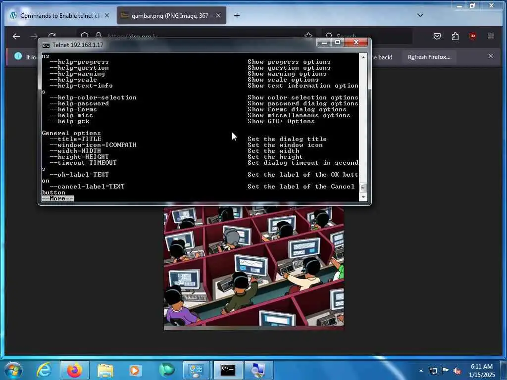The height and width of the screenshot is (380, 507).
Task: Open the Pocket save icon
Action: 437,36
